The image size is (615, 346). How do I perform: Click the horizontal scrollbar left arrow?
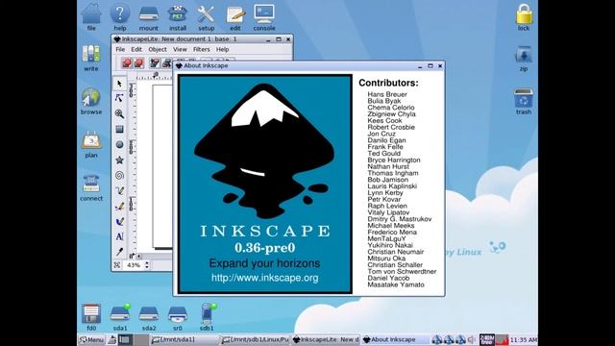point(139,256)
